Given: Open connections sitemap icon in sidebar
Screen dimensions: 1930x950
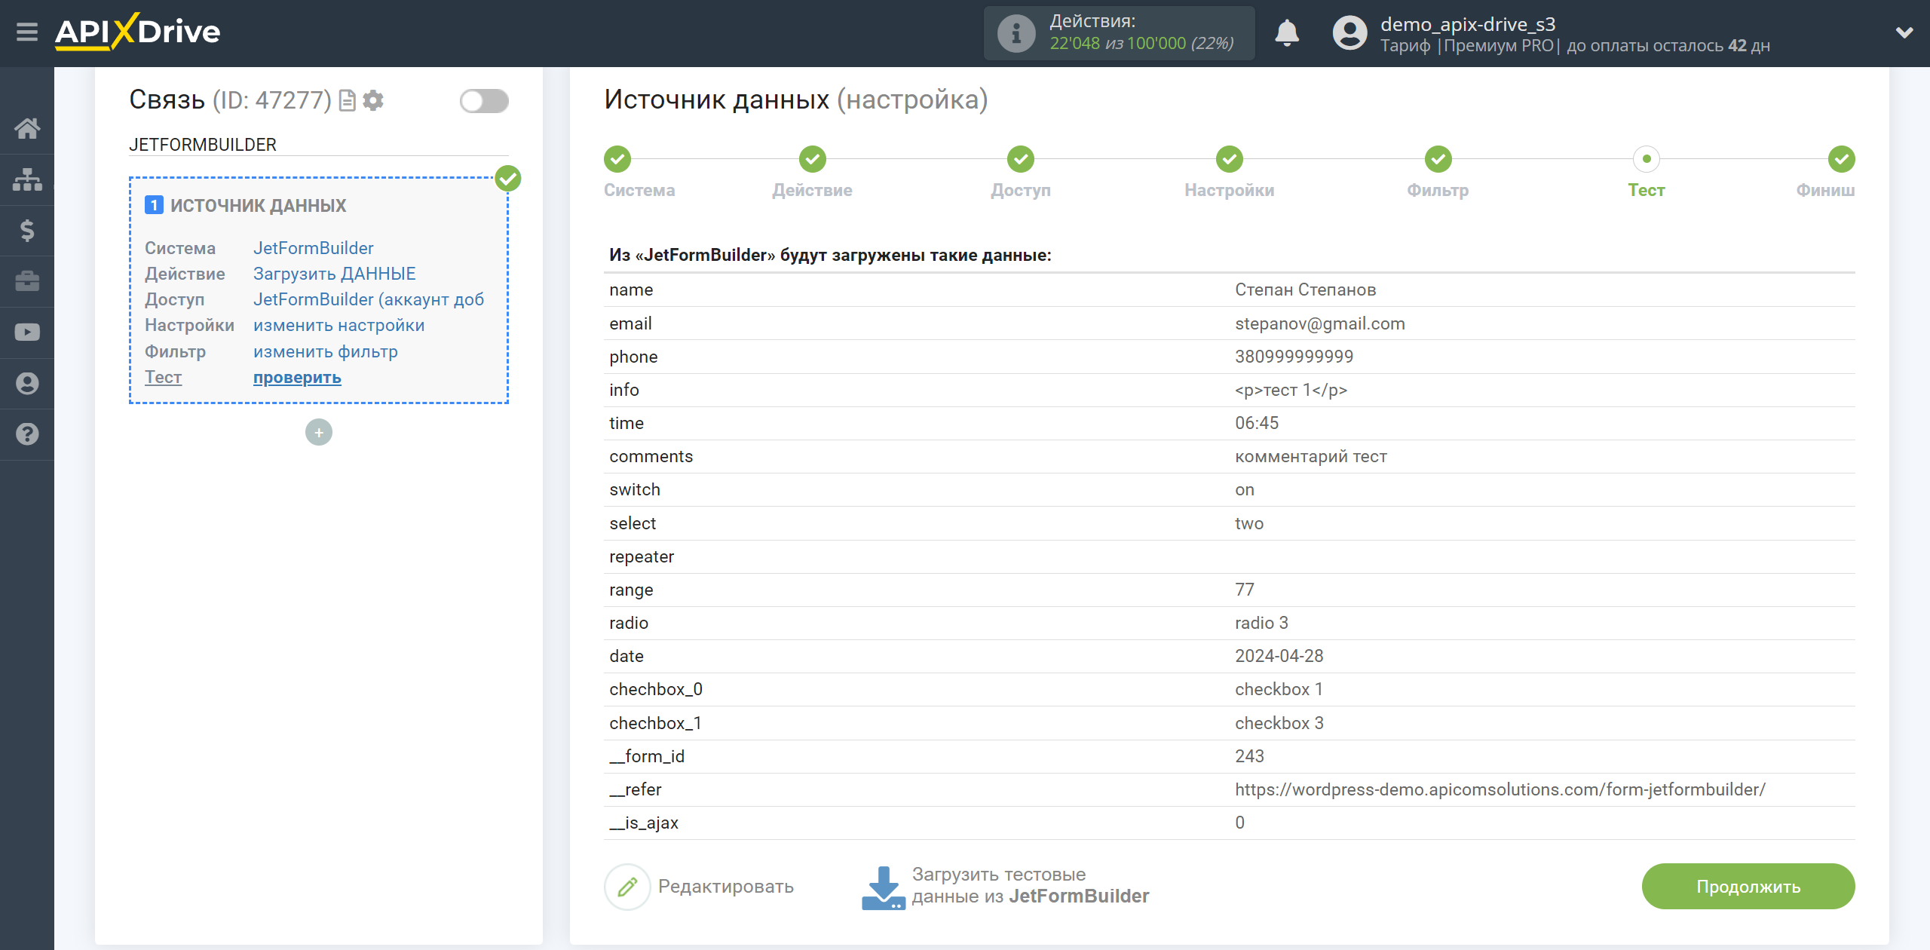Looking at the screenshot, I should (x=27, y=179).
